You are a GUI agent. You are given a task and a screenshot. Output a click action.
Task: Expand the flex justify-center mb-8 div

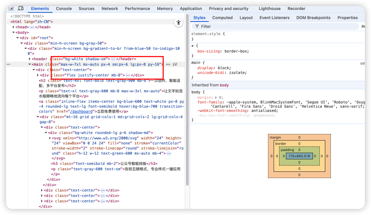point(38,75)
